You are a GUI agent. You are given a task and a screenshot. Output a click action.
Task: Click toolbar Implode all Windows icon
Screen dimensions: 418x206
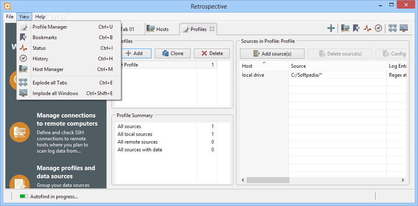[x=404, y=28]
